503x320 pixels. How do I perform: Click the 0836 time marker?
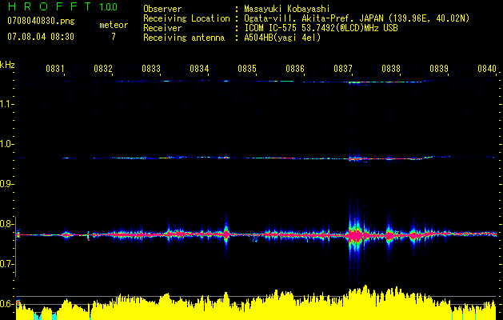tap(295, 68)
